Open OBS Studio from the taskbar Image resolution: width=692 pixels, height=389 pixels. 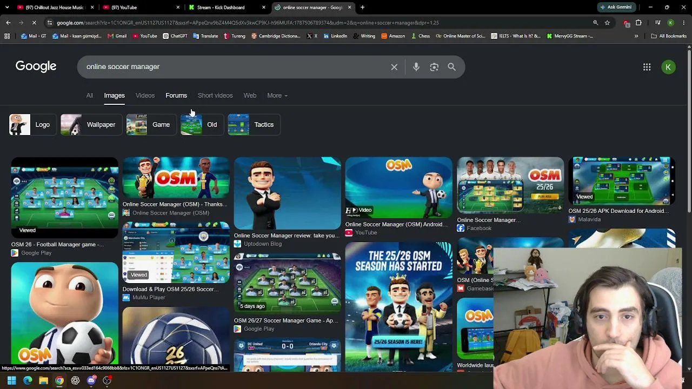tap(107, 380)
